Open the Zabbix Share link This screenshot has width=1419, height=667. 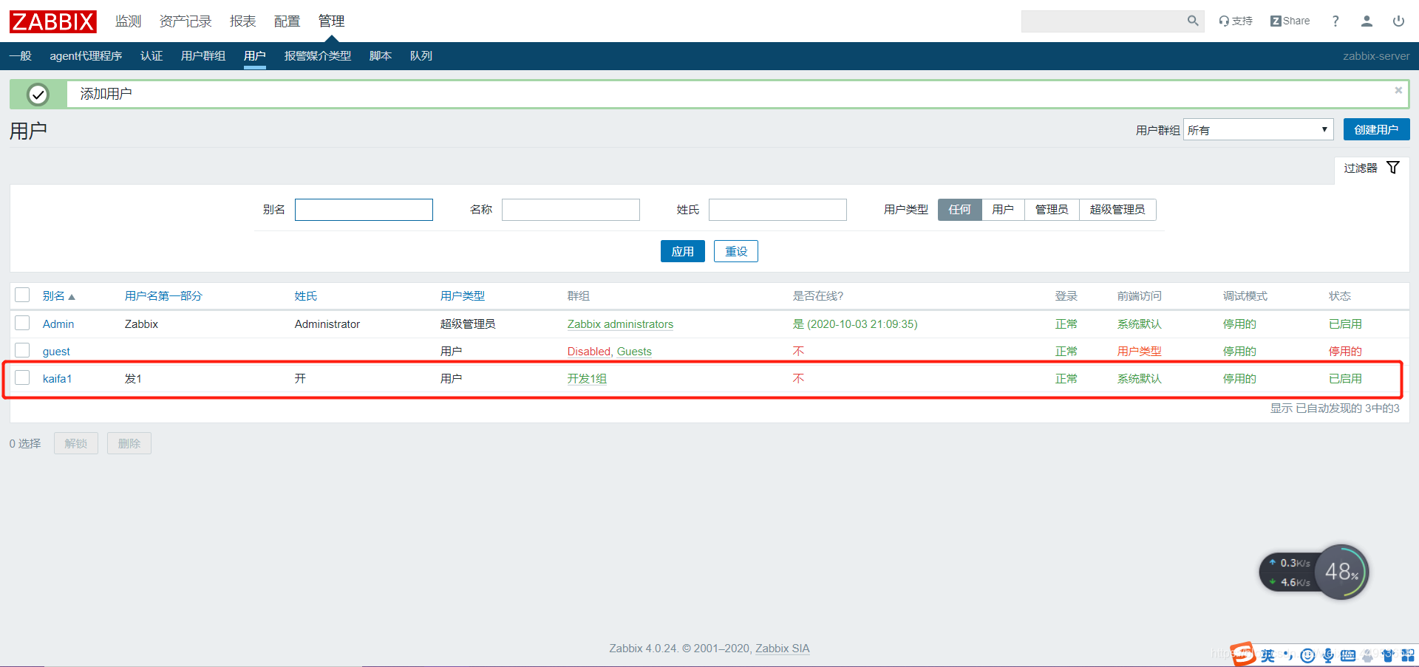click(x=1290, y=21)
